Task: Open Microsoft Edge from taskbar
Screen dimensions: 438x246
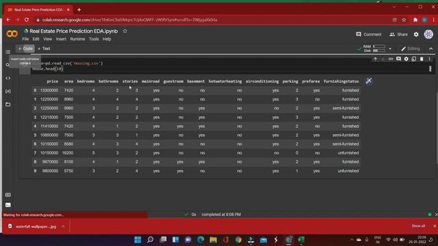Action: pyautogui.click(x=201, y=240)
